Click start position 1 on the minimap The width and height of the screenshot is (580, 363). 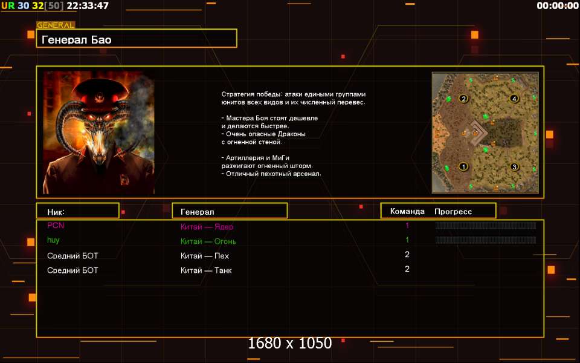tap(463, 166)
